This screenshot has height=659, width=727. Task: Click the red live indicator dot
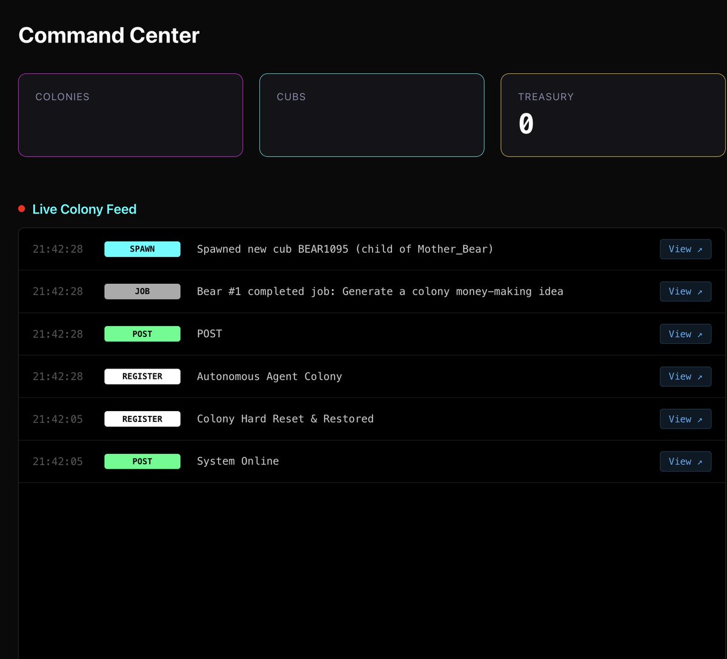click(22, 209)
